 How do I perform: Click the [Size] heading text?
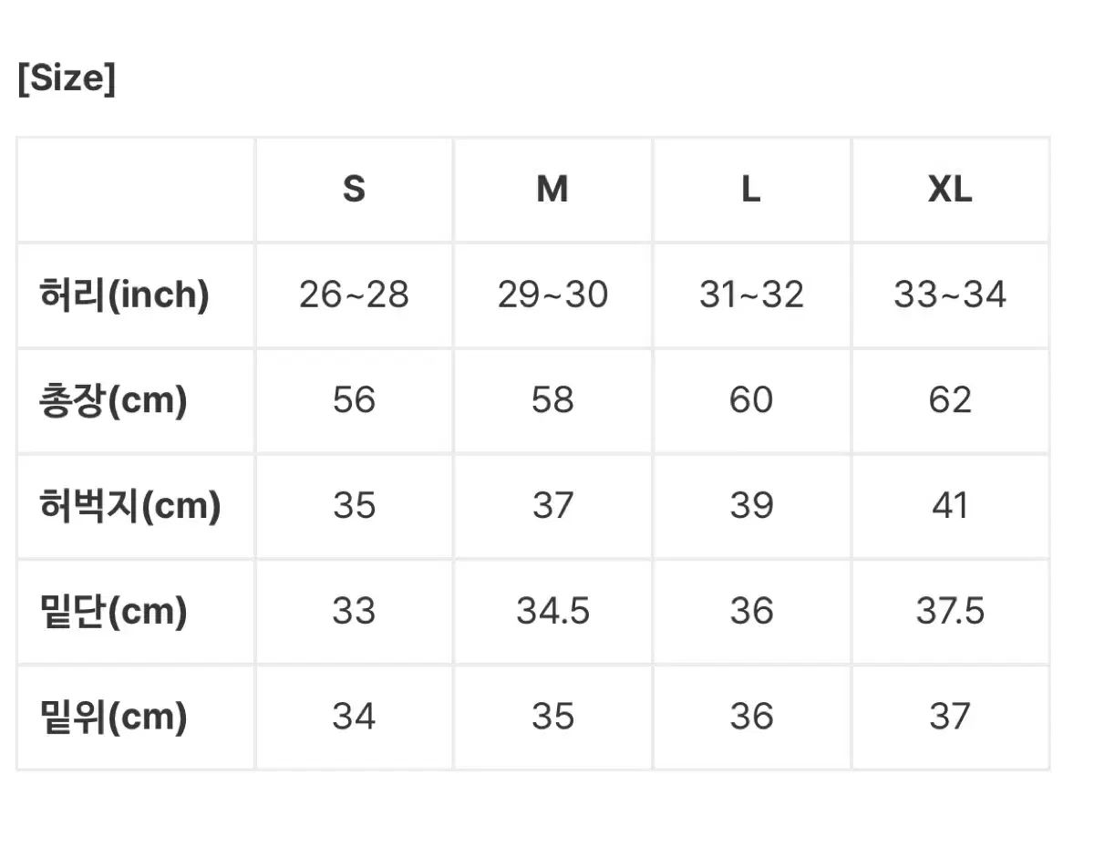(67, 79)
